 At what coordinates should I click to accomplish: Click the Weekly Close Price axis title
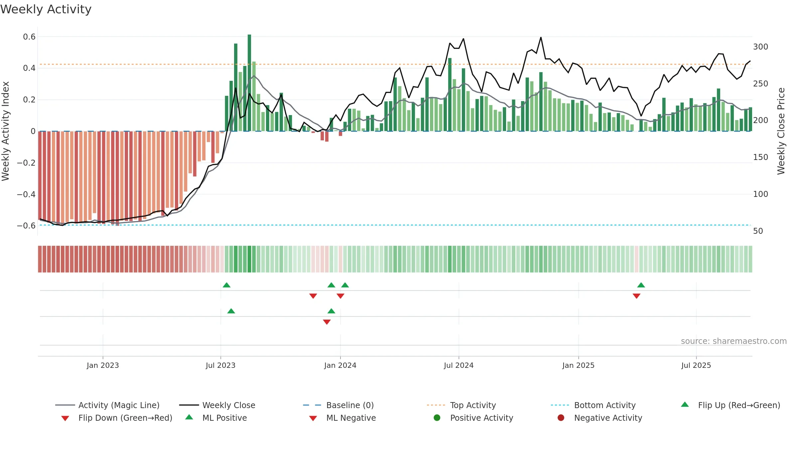pos(781,131)
